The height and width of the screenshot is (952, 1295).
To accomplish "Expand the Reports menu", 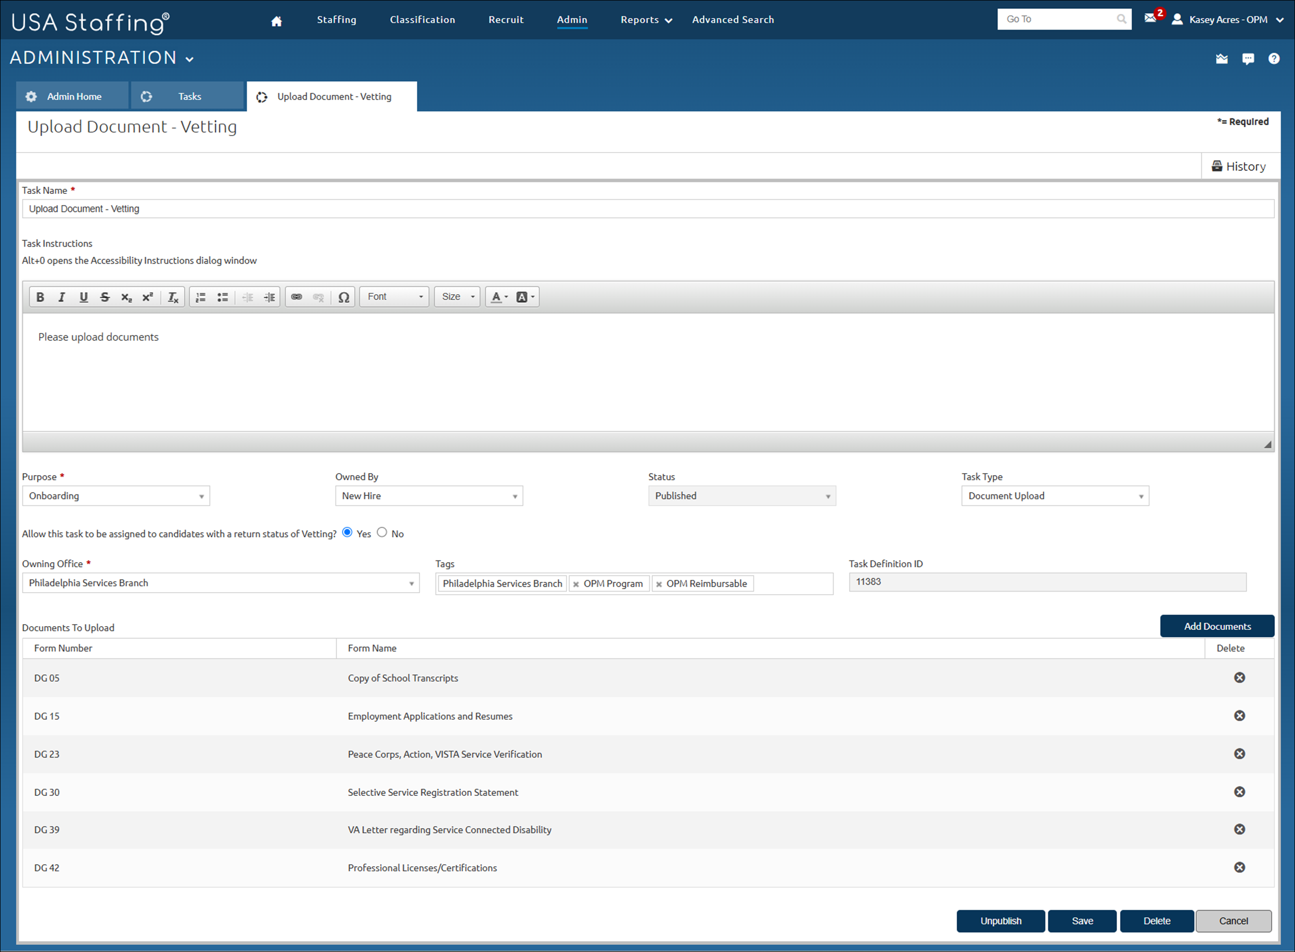I will click(646, 20).
